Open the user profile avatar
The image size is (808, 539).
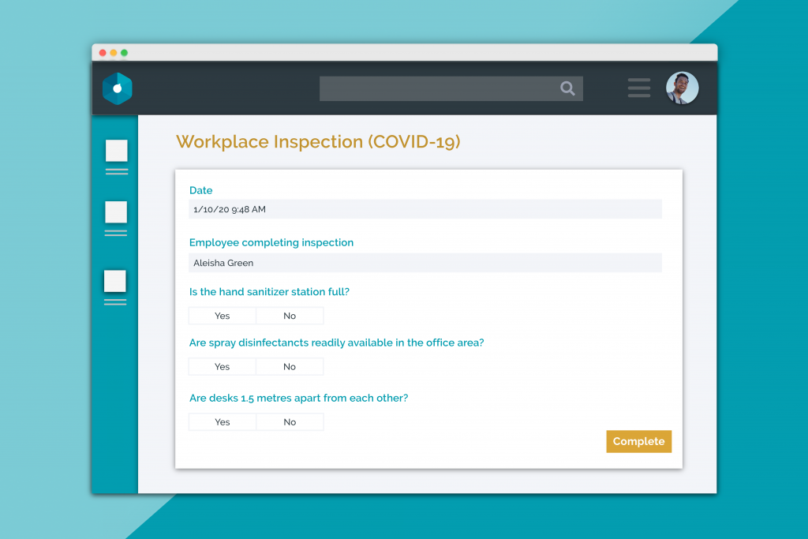coord(682,88)
